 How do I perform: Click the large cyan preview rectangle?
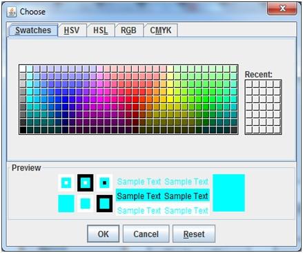tap(228, 193)
